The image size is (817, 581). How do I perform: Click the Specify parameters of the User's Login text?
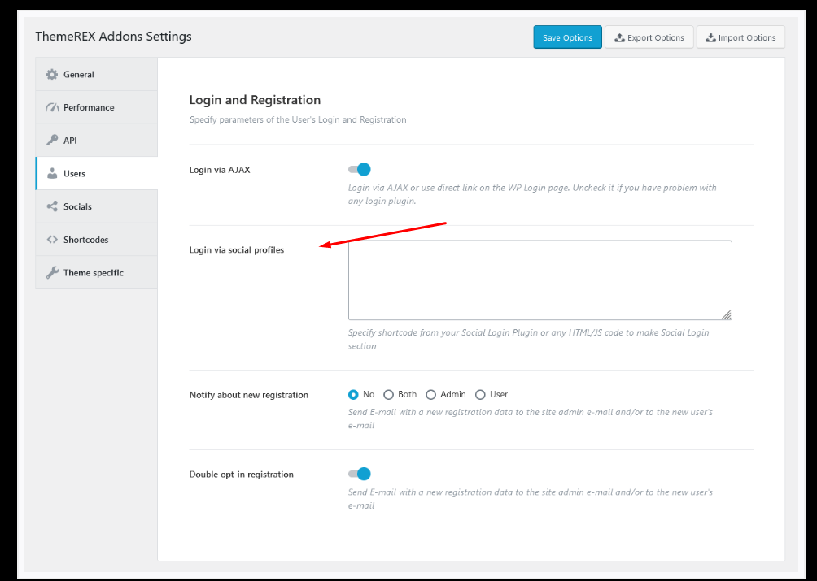[x=298, y=119]
